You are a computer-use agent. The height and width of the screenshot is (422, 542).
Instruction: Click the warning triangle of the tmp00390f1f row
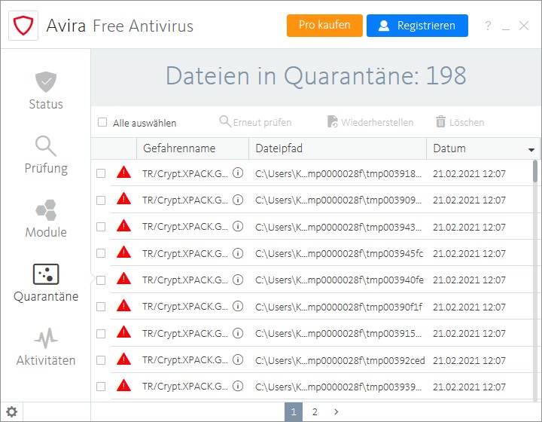click(x=123, y=306)
